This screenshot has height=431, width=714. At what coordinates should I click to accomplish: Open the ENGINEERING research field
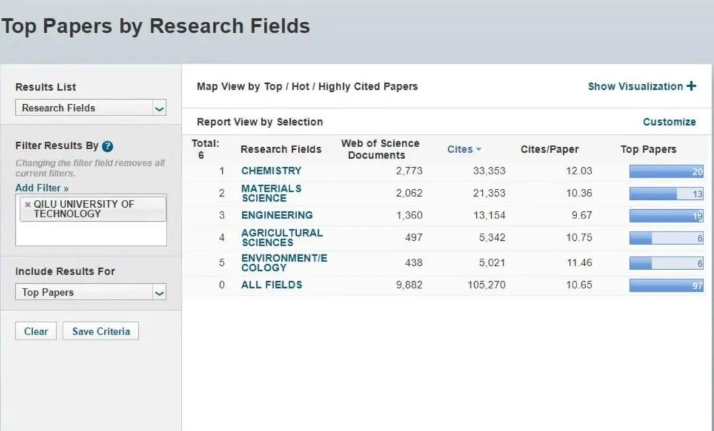pos(276,215)
